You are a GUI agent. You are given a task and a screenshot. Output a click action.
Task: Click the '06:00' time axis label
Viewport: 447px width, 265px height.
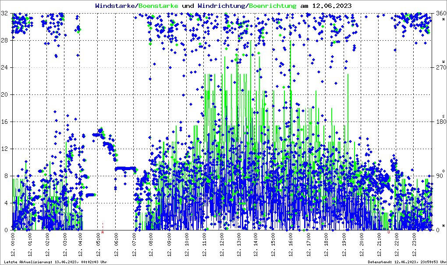click(117, 240)
